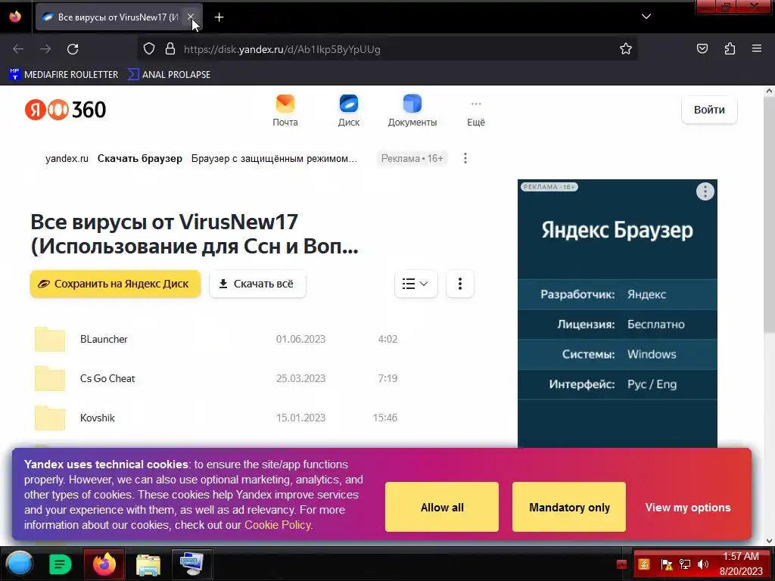This screenshot has width=775, height=581.
Task: Open the Firefox hamburger application menu
Action: (757, 48)
